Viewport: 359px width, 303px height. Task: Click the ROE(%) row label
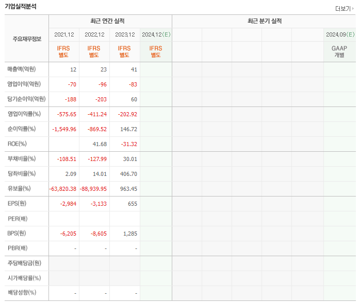17,144
